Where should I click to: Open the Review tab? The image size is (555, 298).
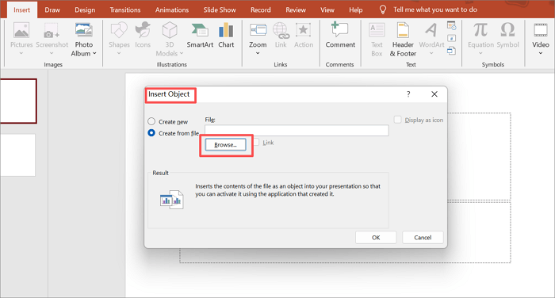[x=296, y=10]
